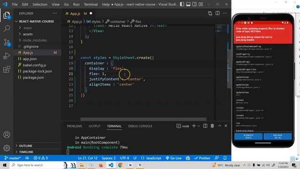Screen dimensions: 300x169
Task: Open app.json in explorer
Action: coord(30,59)
